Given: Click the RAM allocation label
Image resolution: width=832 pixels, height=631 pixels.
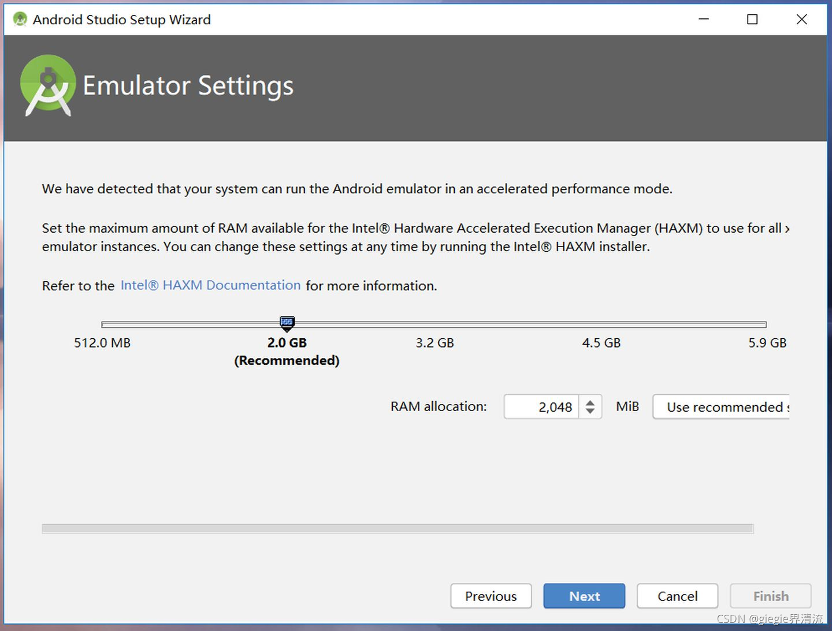Looking at the screenshot, I should [439, 406].
